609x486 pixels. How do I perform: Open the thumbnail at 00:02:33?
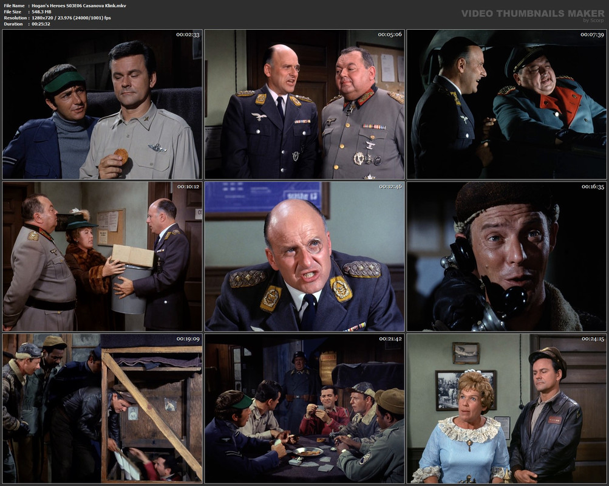pyautogui.click(x=102, y=104)
